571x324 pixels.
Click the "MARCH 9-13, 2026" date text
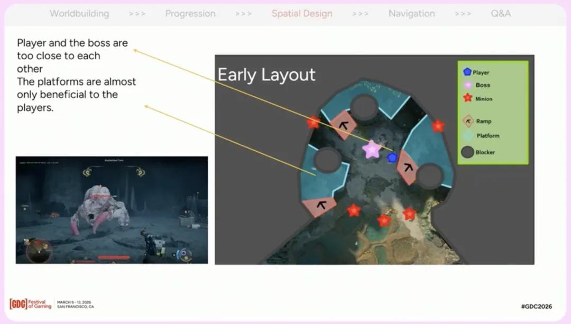[x=74, y=302]
